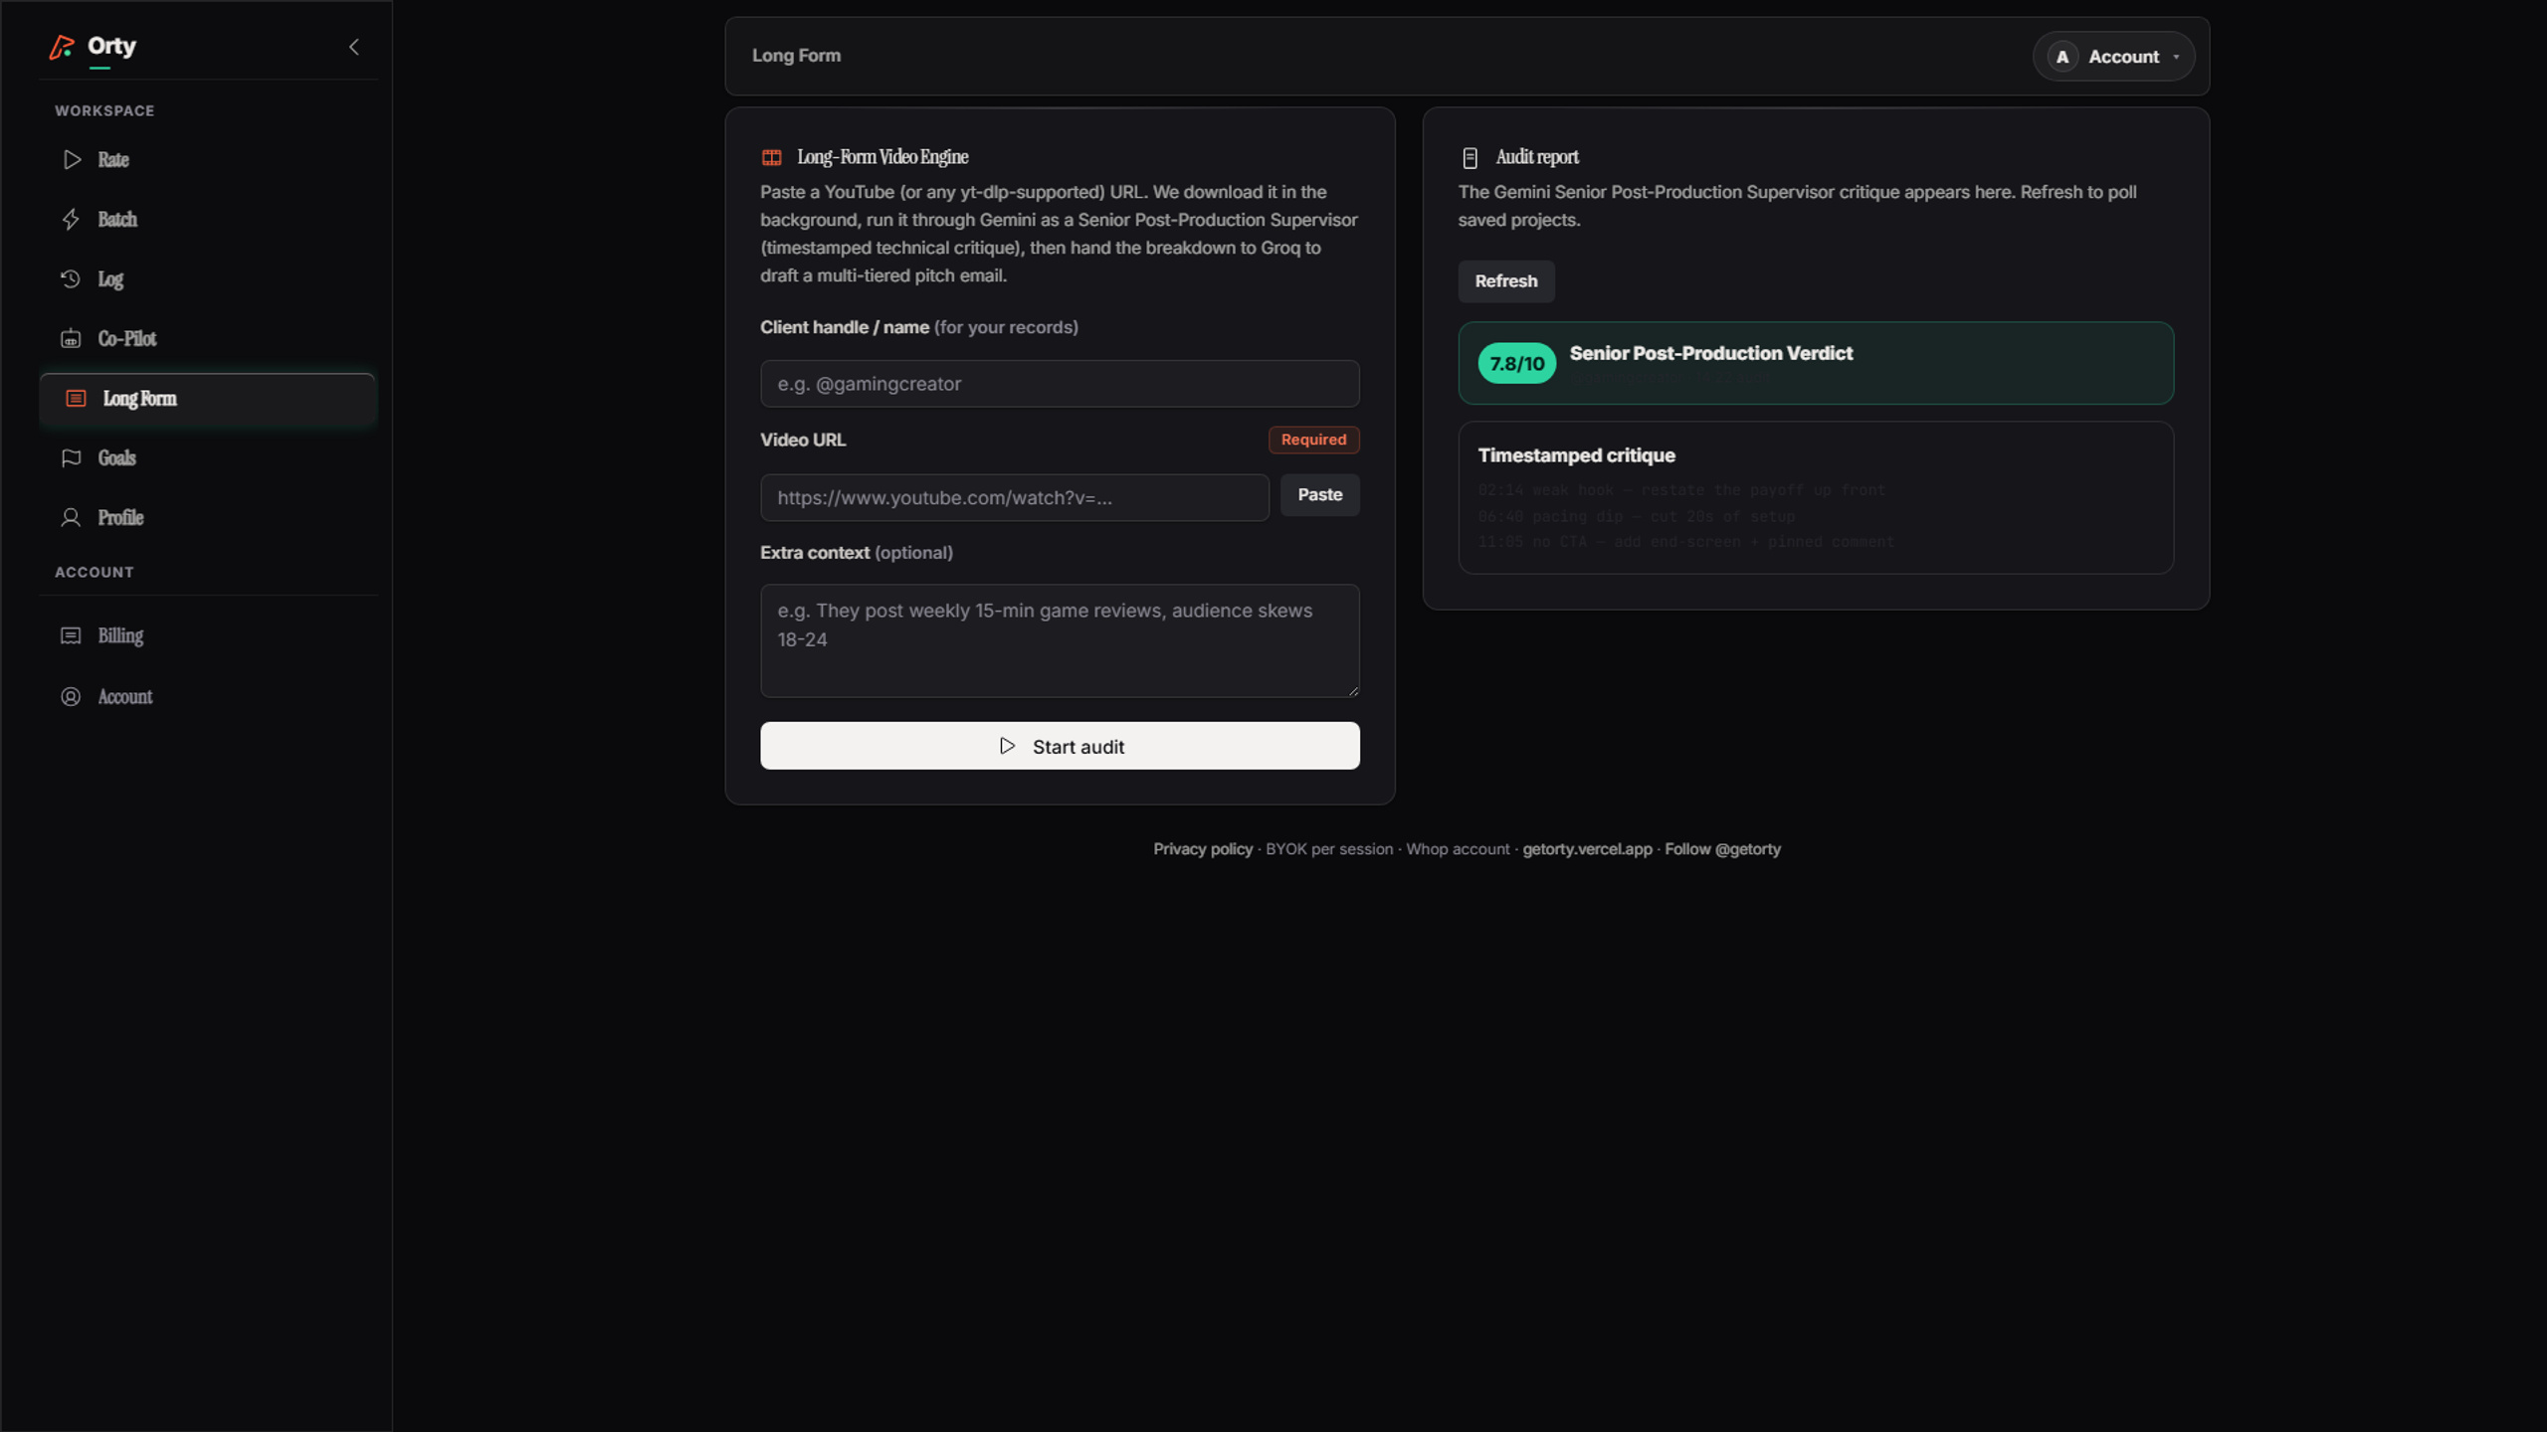This screenshot has width=2547, height=1432.
Task: Open the Log history icon
Action: (x=71, y=279)
